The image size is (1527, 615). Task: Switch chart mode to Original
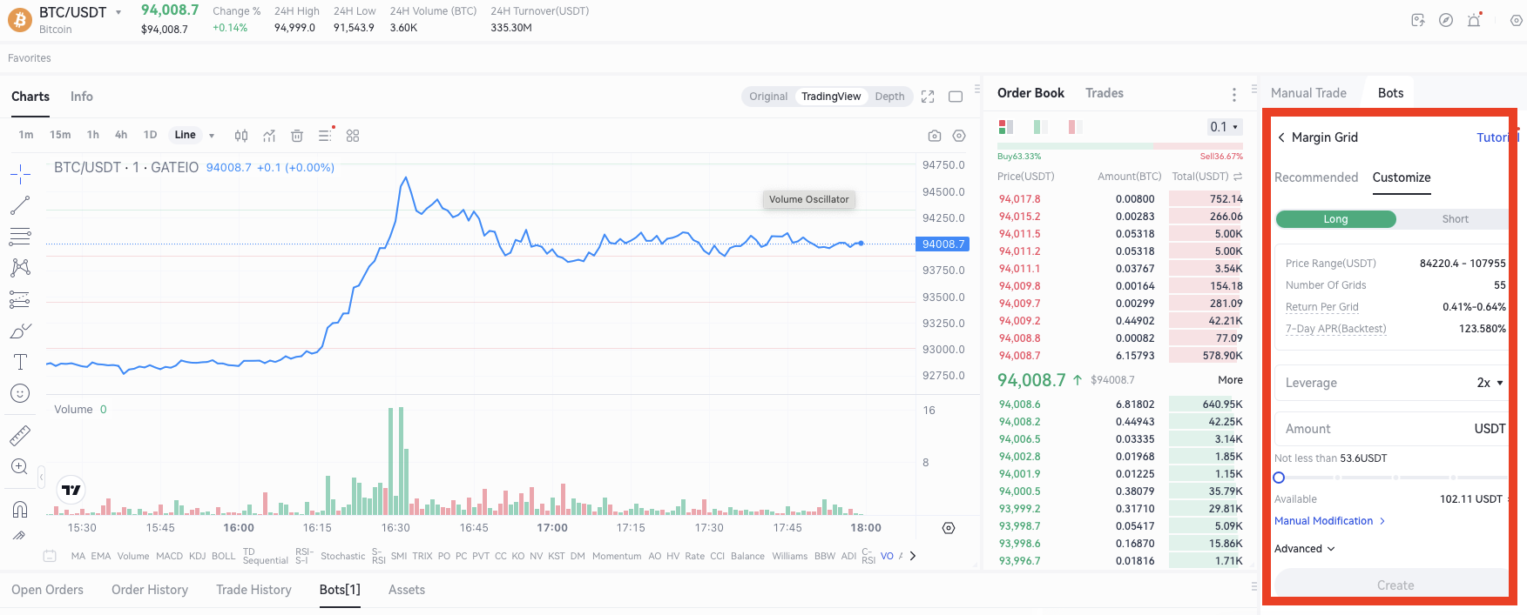[767, 97]
